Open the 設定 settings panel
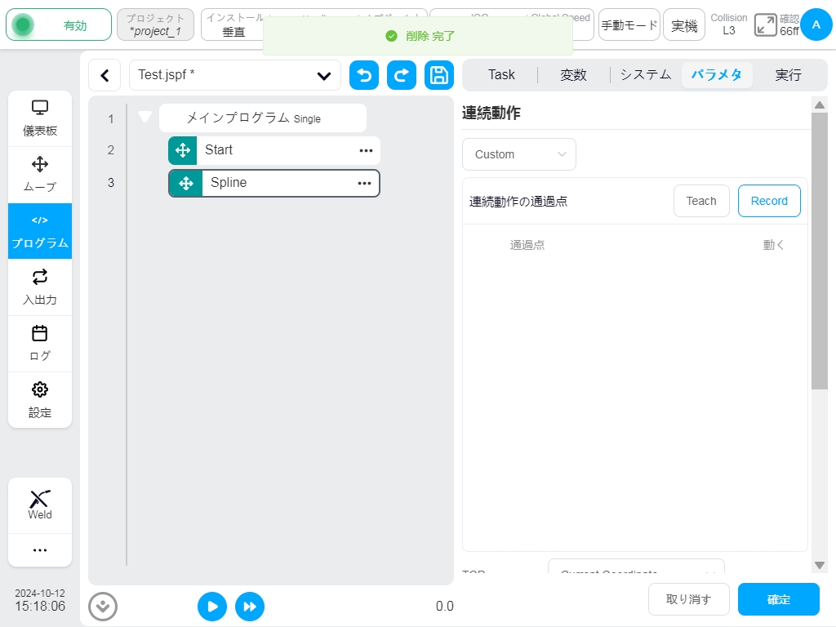The width and height of the screenshot is (836, 627). tap(40, 400)
